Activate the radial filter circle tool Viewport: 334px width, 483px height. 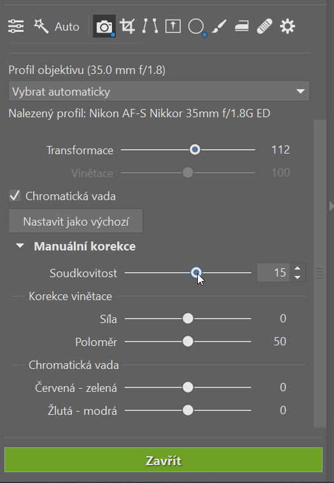click(196, 27)
